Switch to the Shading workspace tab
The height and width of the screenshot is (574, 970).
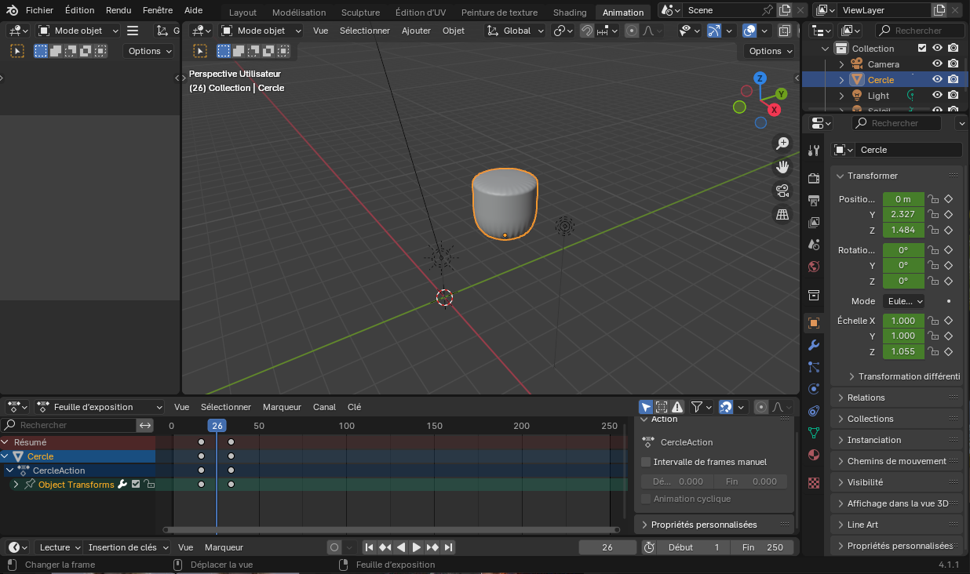[x=569, y=13]
